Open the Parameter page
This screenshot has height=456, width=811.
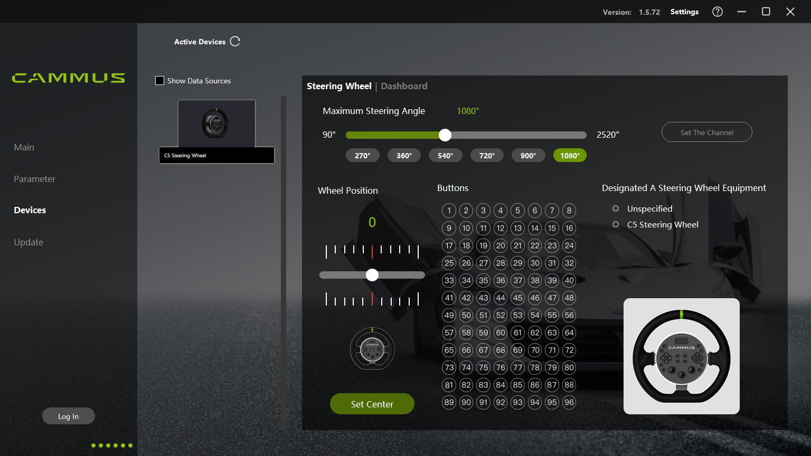[34, 179]
